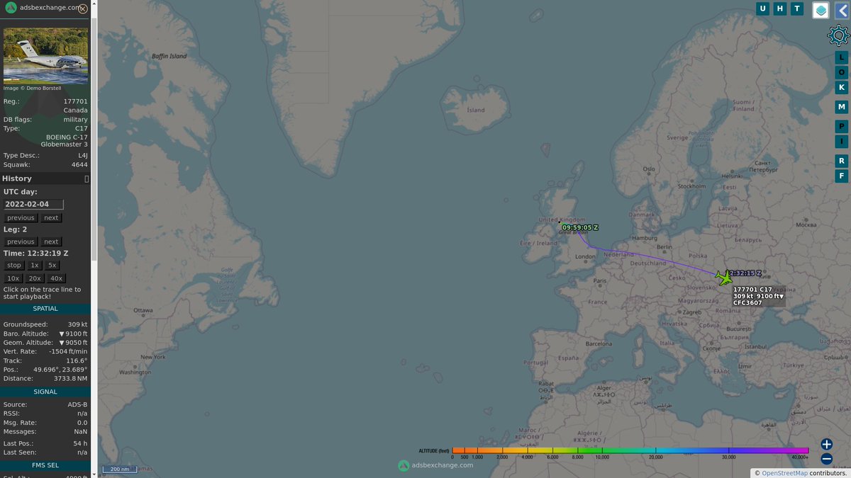
Task: Set playback speed to 1x
Action: click(x=35, y=265)
